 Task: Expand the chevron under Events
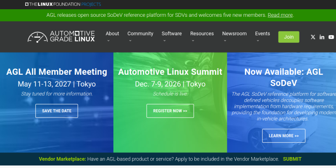coord(258,40)
